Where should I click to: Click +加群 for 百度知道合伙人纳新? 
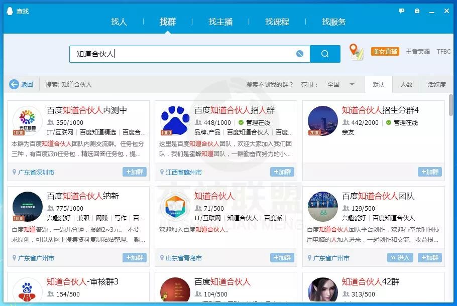(135, 258)
